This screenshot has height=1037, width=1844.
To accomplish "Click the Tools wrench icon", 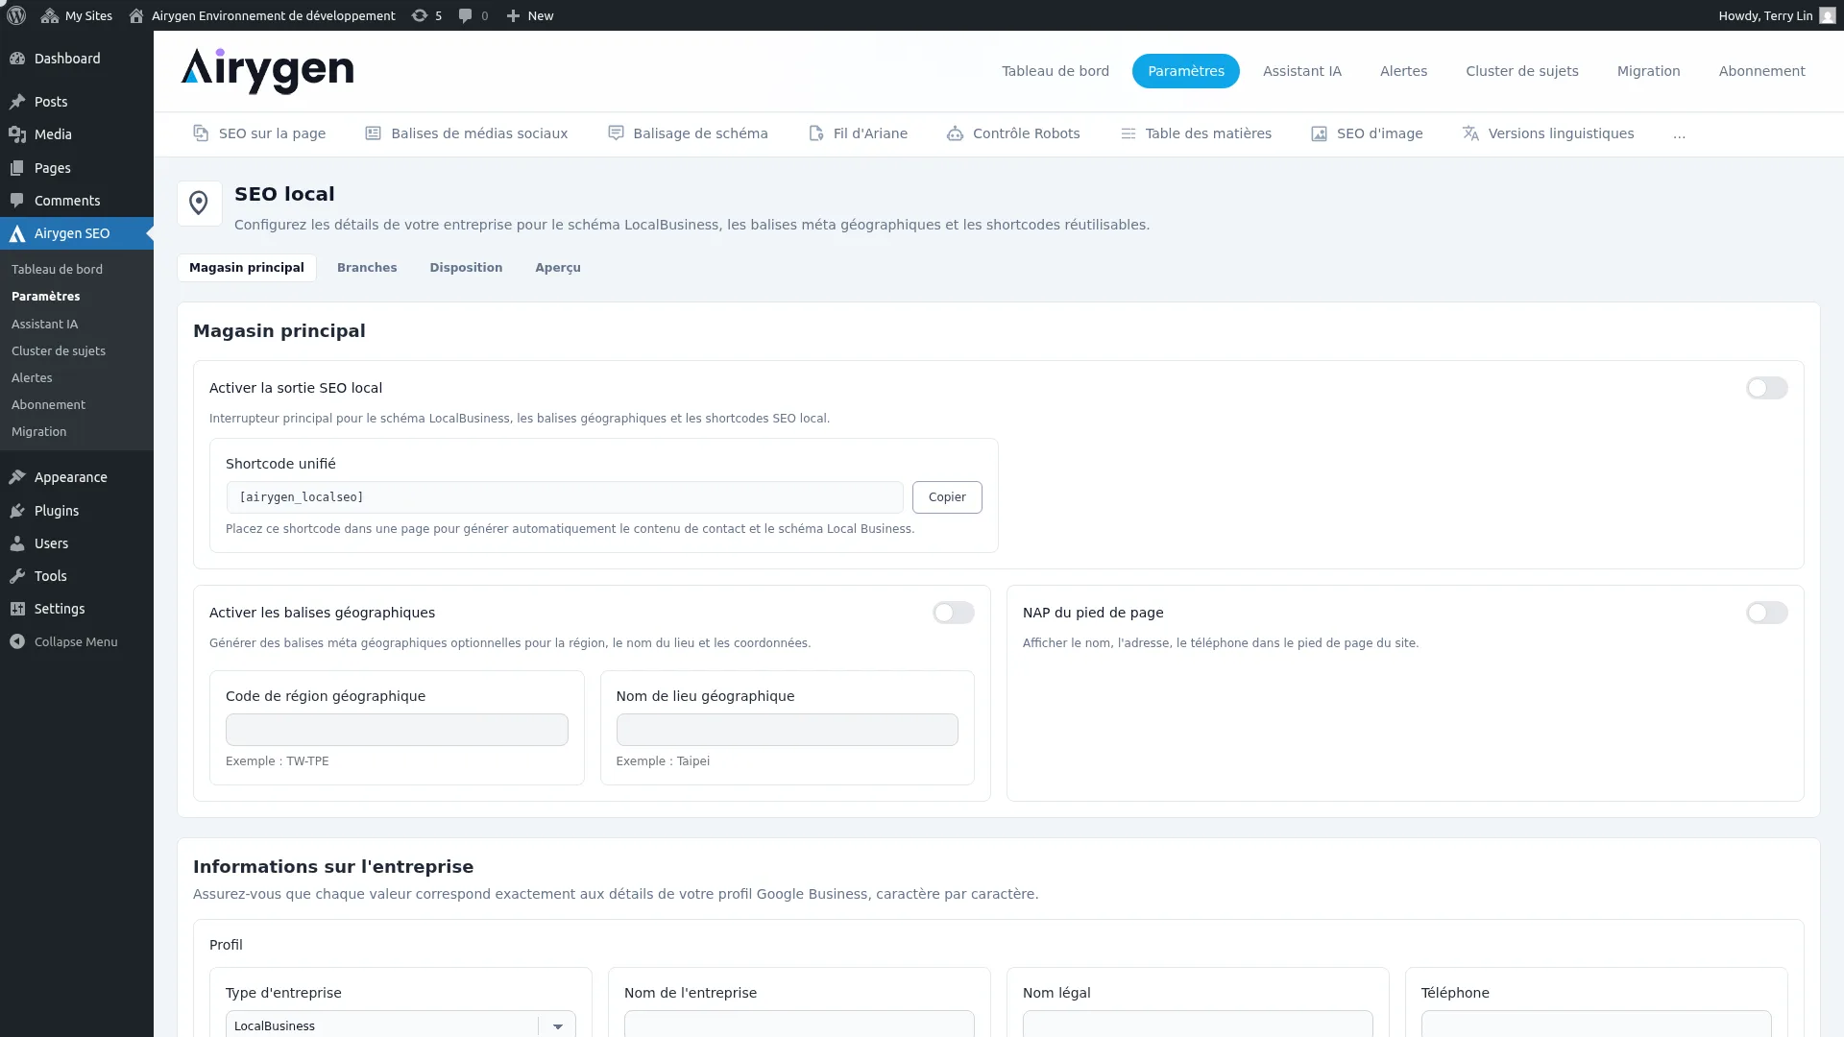I will [17, 576].
